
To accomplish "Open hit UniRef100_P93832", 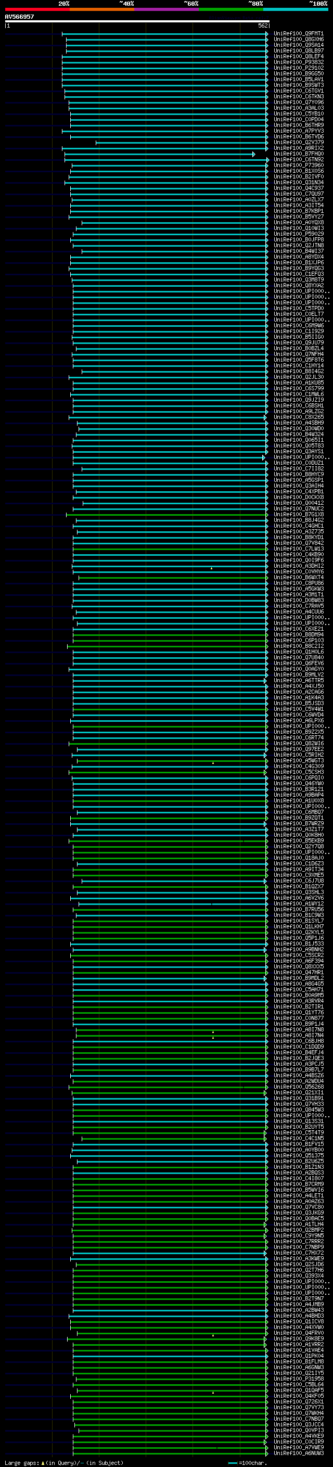I will tap(298, 62).
